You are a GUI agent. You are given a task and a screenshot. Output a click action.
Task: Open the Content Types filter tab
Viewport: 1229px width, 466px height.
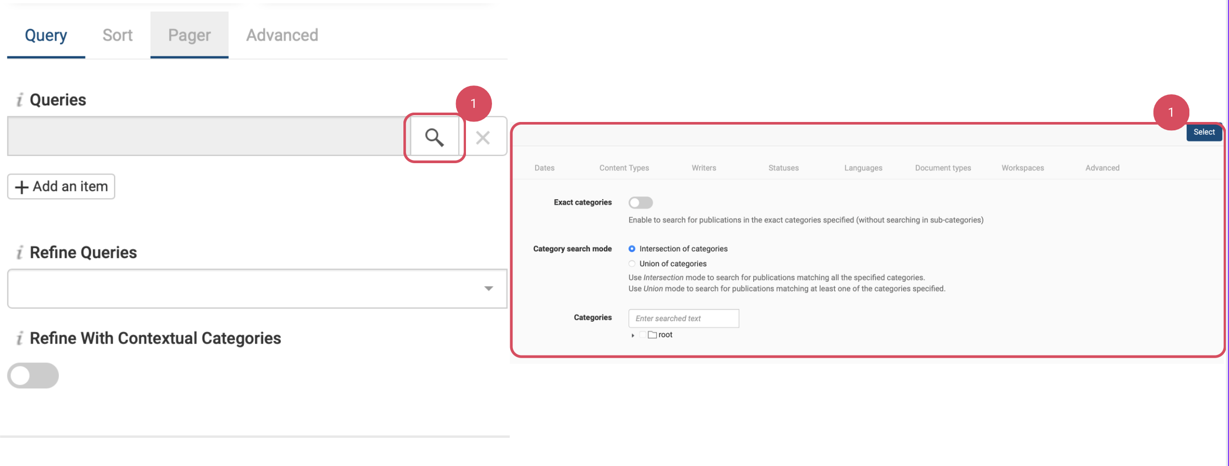(x=624, y=168)
